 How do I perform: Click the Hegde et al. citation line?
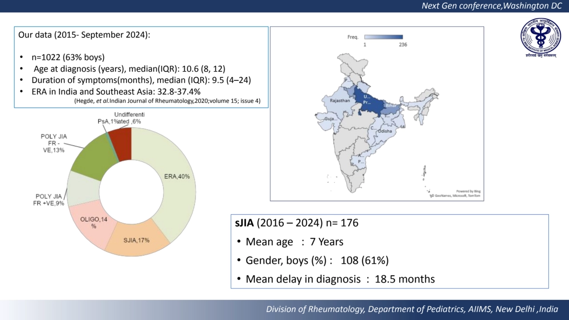[x=167, y=101]
